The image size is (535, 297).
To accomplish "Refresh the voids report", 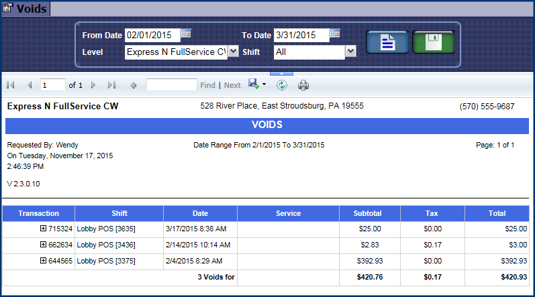I will pos(282,85).
